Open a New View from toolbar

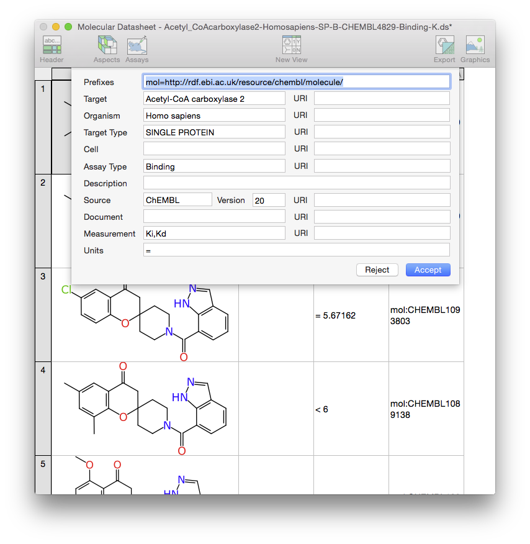[291, 49]
